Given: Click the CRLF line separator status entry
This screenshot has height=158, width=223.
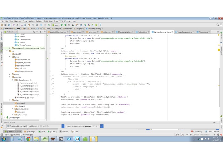Looking at the screenshot, I should (183, 135).
